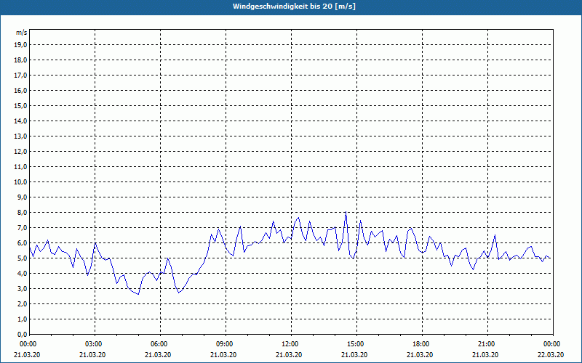Select the 12,0 y-axis label
582x363 pixels.
[21, 152]
